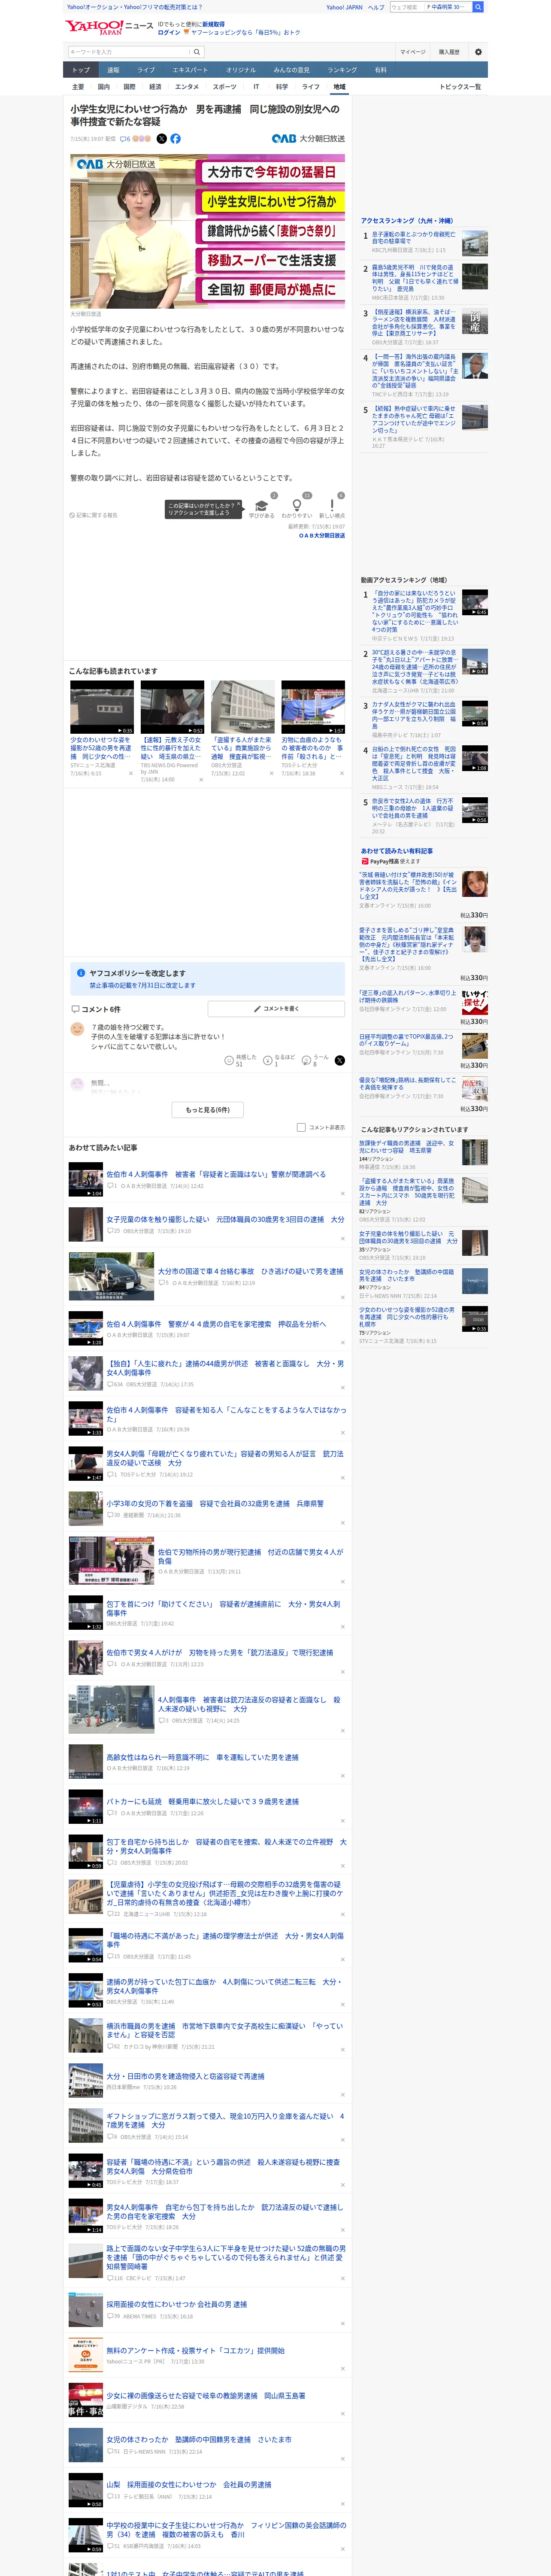The height and width of the screenshot is (2576, 551).
Task: Select the エキスパート navigation tab
Action: click(190, 70)
